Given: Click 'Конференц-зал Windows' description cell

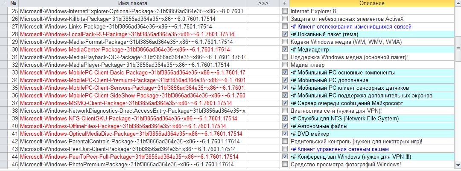Looking at the screenshot, I should click(x=372, y=157).
